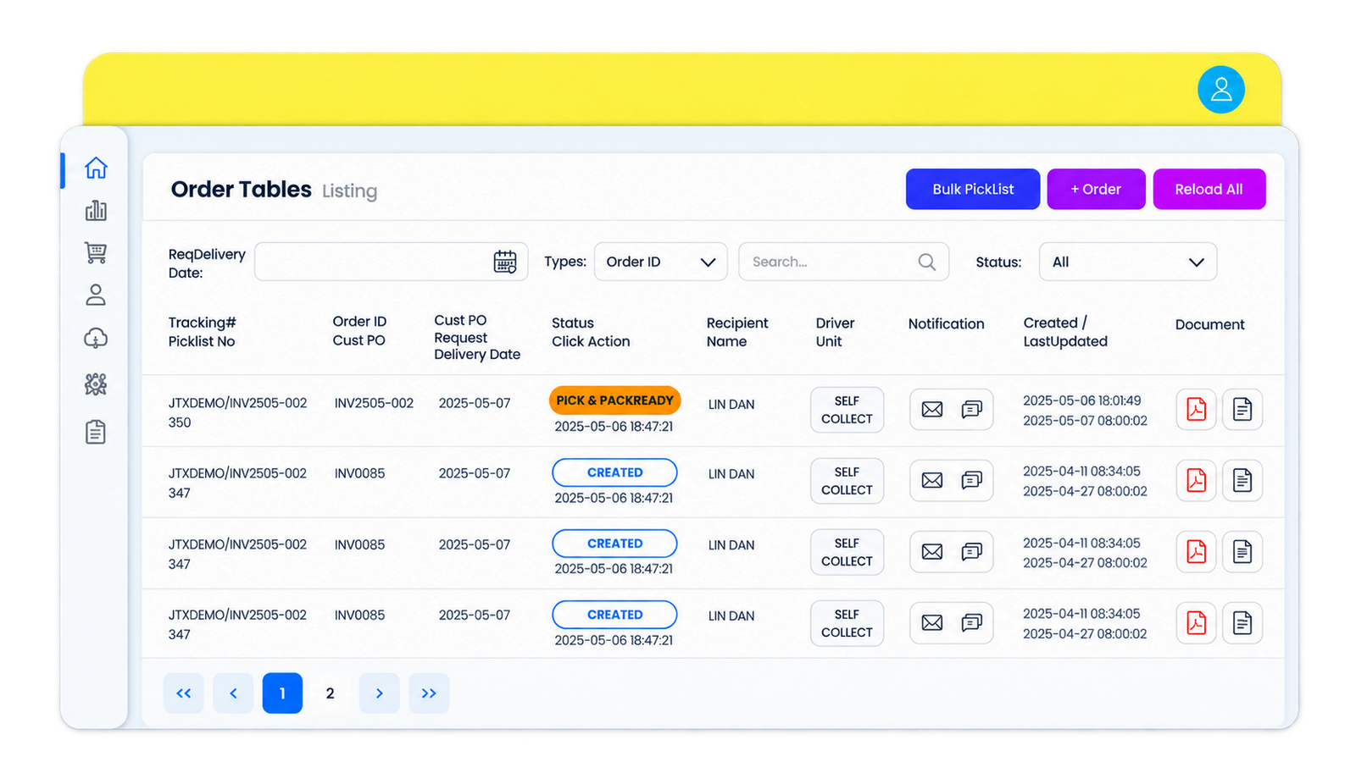Click SELF COLLECT in INV2505-002 row
This screenshot has width=1356, height=762.
[847, 410]
